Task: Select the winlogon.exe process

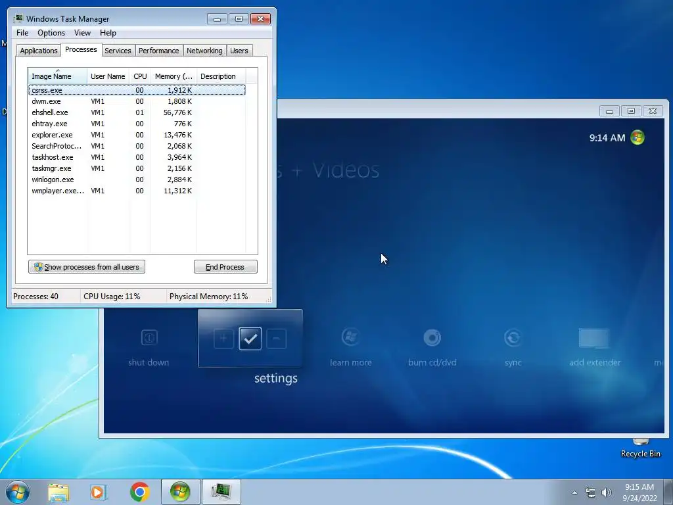Action: tap(137, 180)
